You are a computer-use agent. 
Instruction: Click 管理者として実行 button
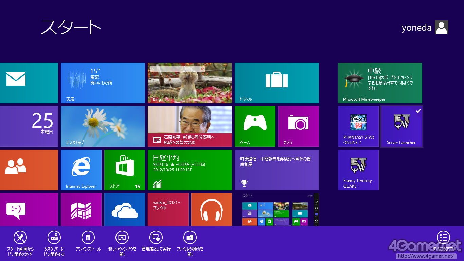156,241
